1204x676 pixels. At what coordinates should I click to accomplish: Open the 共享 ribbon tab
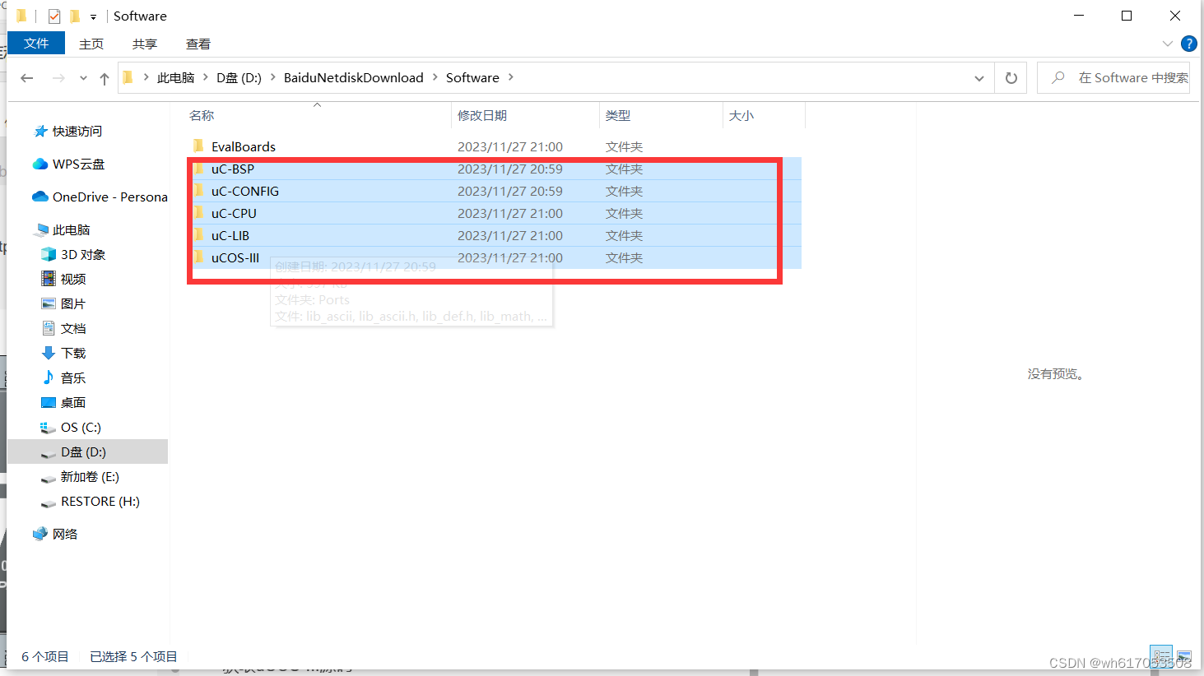[x=145, y=44]
